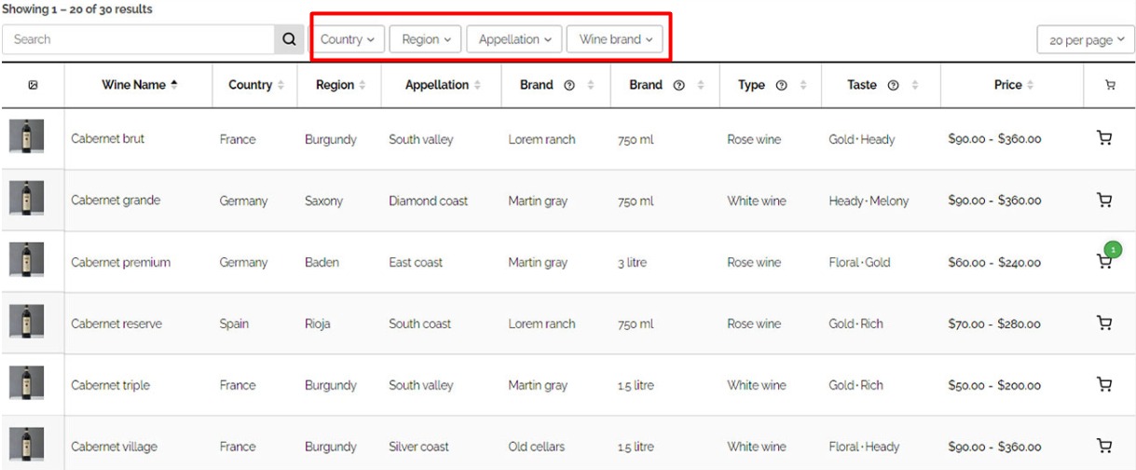This screenshot has width=1136, height=470.
Task: Add Cabernet reserve to cart
Action: click(1105, 324)
